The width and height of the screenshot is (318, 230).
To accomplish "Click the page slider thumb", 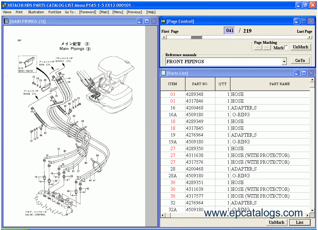I will coord(196,37).
